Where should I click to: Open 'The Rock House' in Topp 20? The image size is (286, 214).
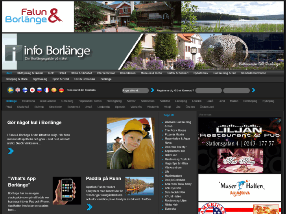click(x=175, y=130)
